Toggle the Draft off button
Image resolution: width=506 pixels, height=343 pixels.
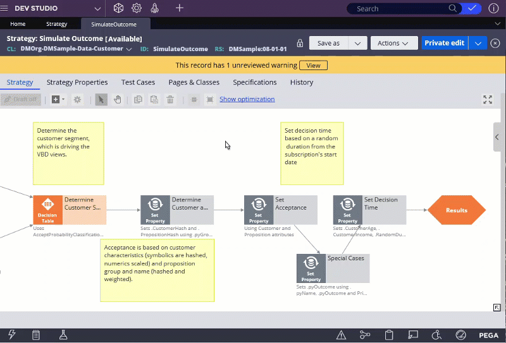pyautogui.click(x=22, y=99)
